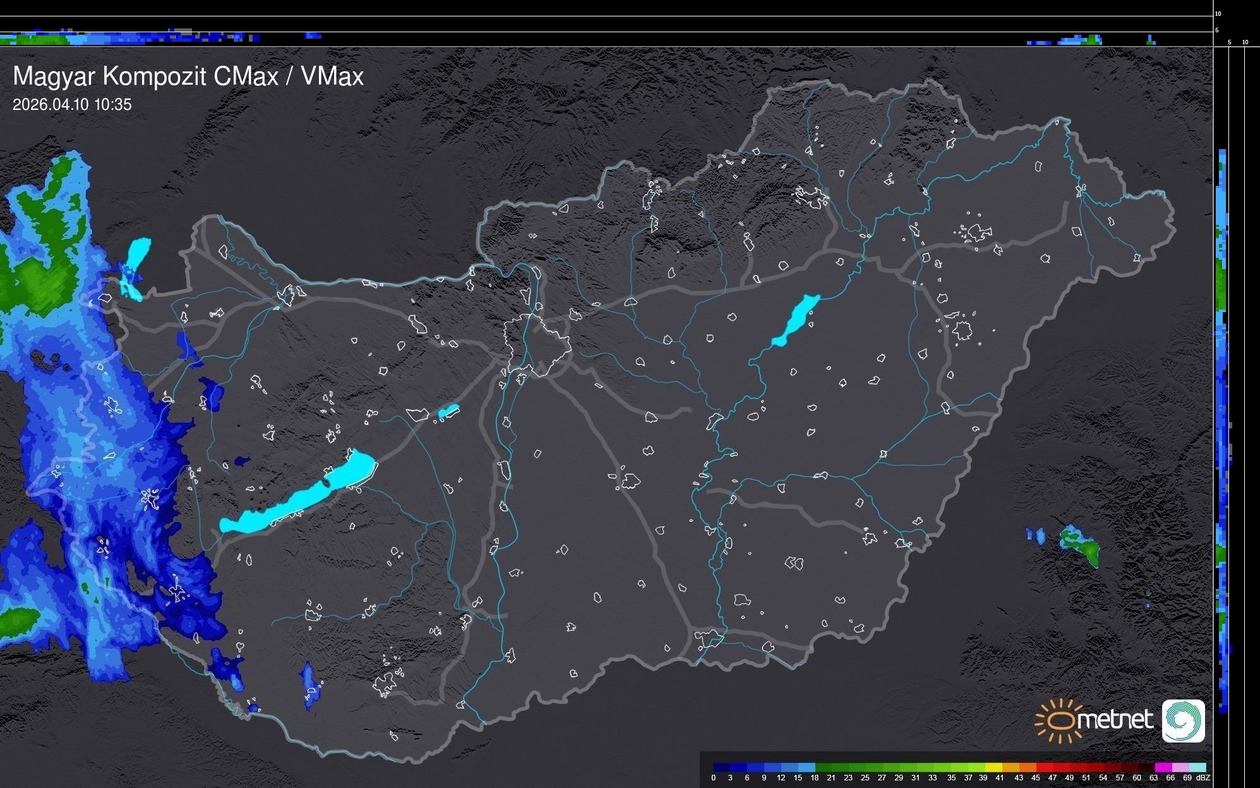Click the dark blue 0 dBZ legend swatch
Image resolution: width=1260 pixels, height=788 pixels.
click(x=721, y=767)
